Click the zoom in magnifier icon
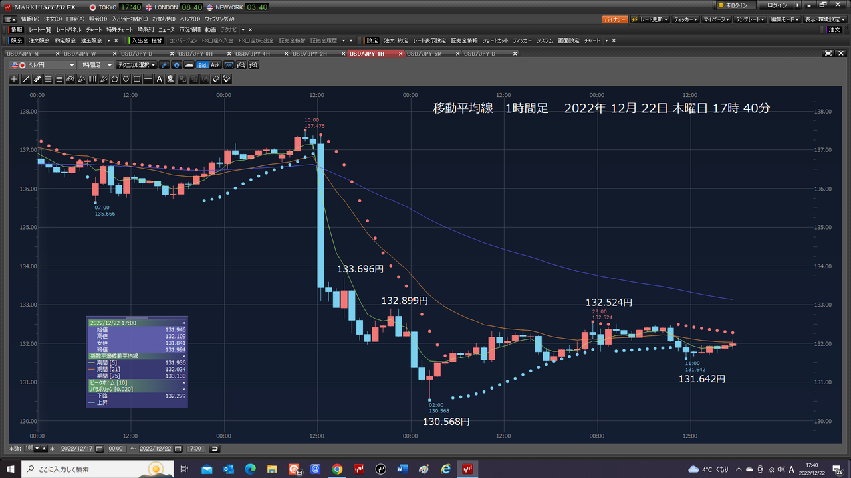The image size is (851, 478). click(x=253, y=65)
